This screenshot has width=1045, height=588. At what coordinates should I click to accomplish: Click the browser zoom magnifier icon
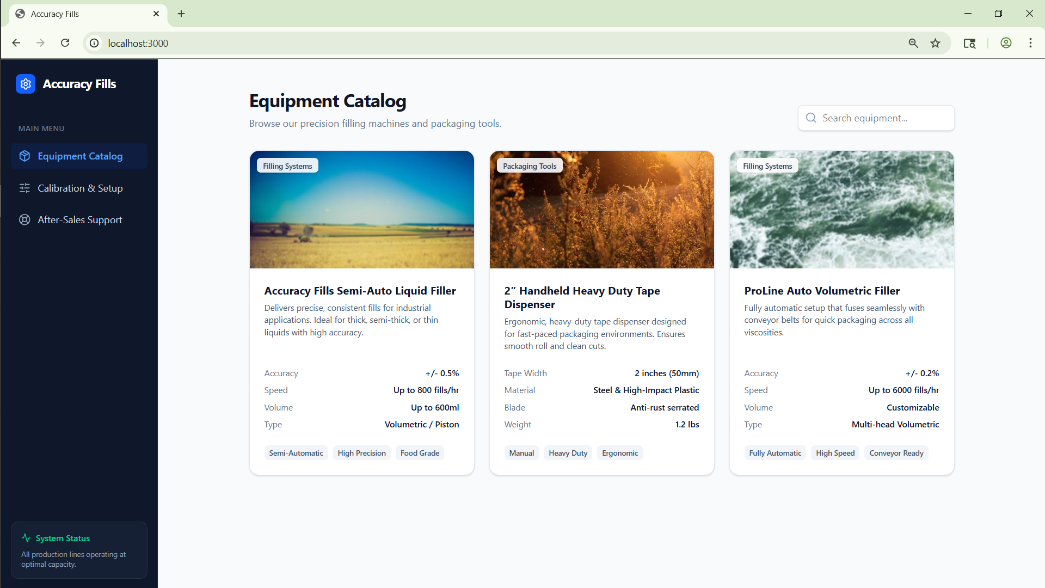(x=913, y=43)
